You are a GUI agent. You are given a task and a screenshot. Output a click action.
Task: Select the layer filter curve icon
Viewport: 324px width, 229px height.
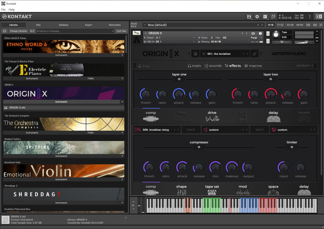[x=181, y=119]
